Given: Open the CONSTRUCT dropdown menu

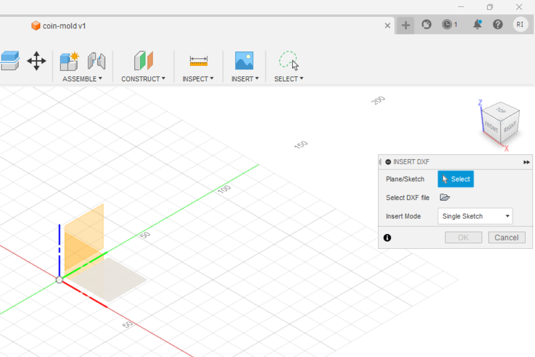Looking at the screenshot, I should coord(143,79).
